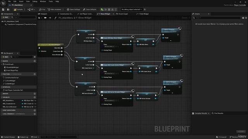Open the Asset menu
This screenshot has height=139, width=248.
pos(21,2)
